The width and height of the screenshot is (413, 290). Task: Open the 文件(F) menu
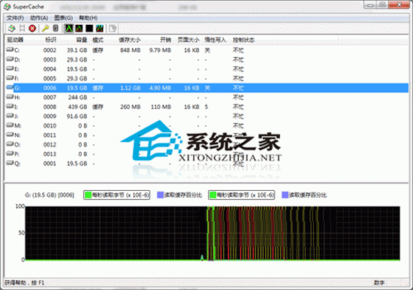pos(15,18)
